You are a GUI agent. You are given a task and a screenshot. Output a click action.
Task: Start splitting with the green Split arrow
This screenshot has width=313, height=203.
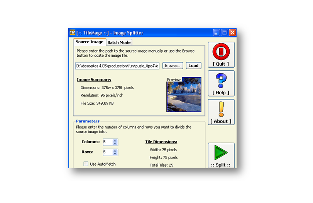click(x=221, y=156)
